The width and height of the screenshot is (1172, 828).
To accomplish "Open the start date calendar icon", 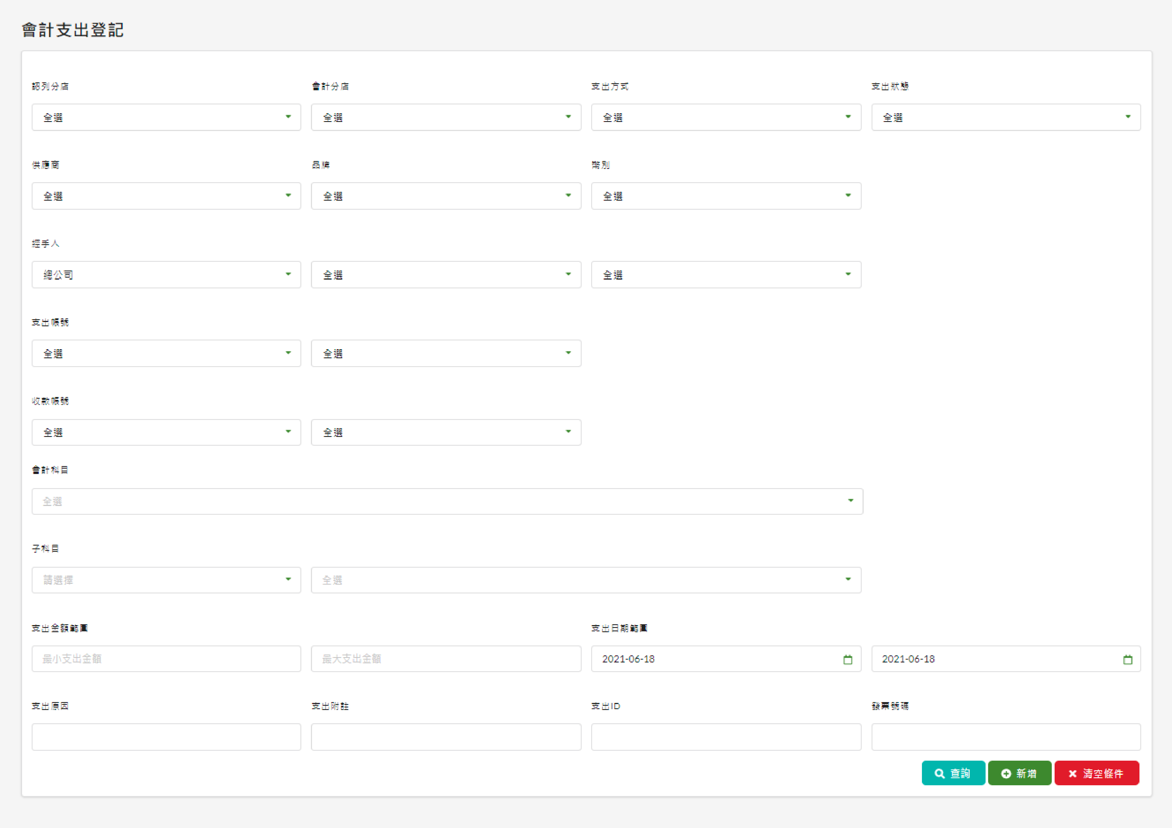I will coord(847,659).
